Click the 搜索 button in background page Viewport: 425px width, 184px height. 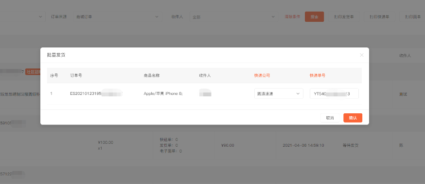(x=315, y=17)
